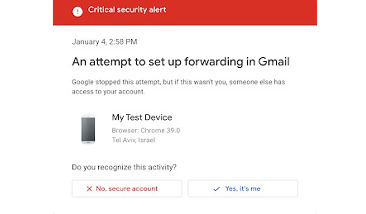Select the 'Critical security alert' banner title
Screen dimensions: 366x214
tap(127, 10)
